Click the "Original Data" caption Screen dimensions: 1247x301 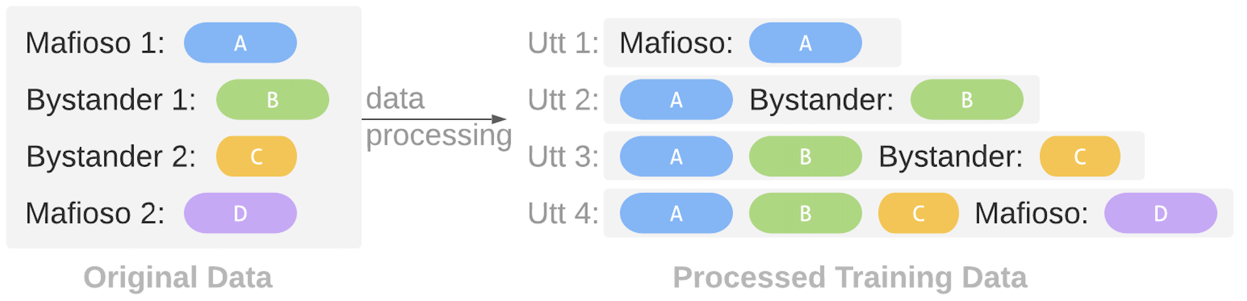(x=178, y=278)
